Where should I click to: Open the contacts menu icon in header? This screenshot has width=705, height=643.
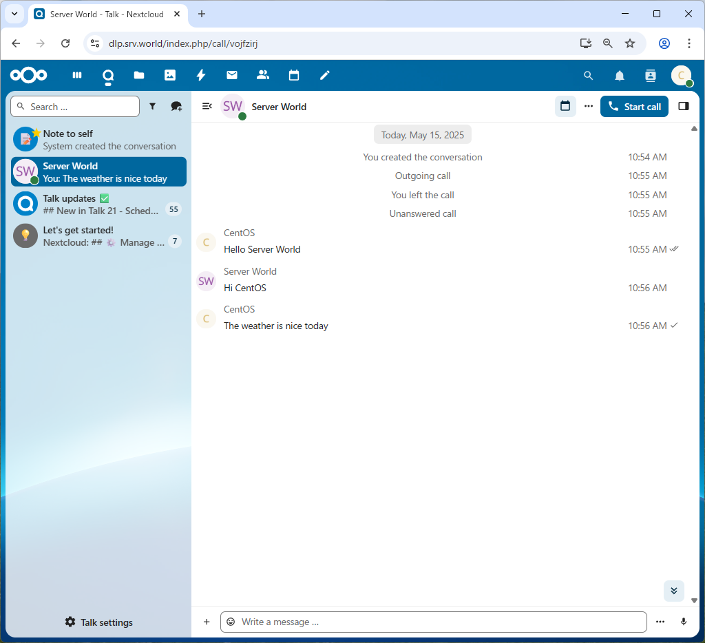pos(651,76)
